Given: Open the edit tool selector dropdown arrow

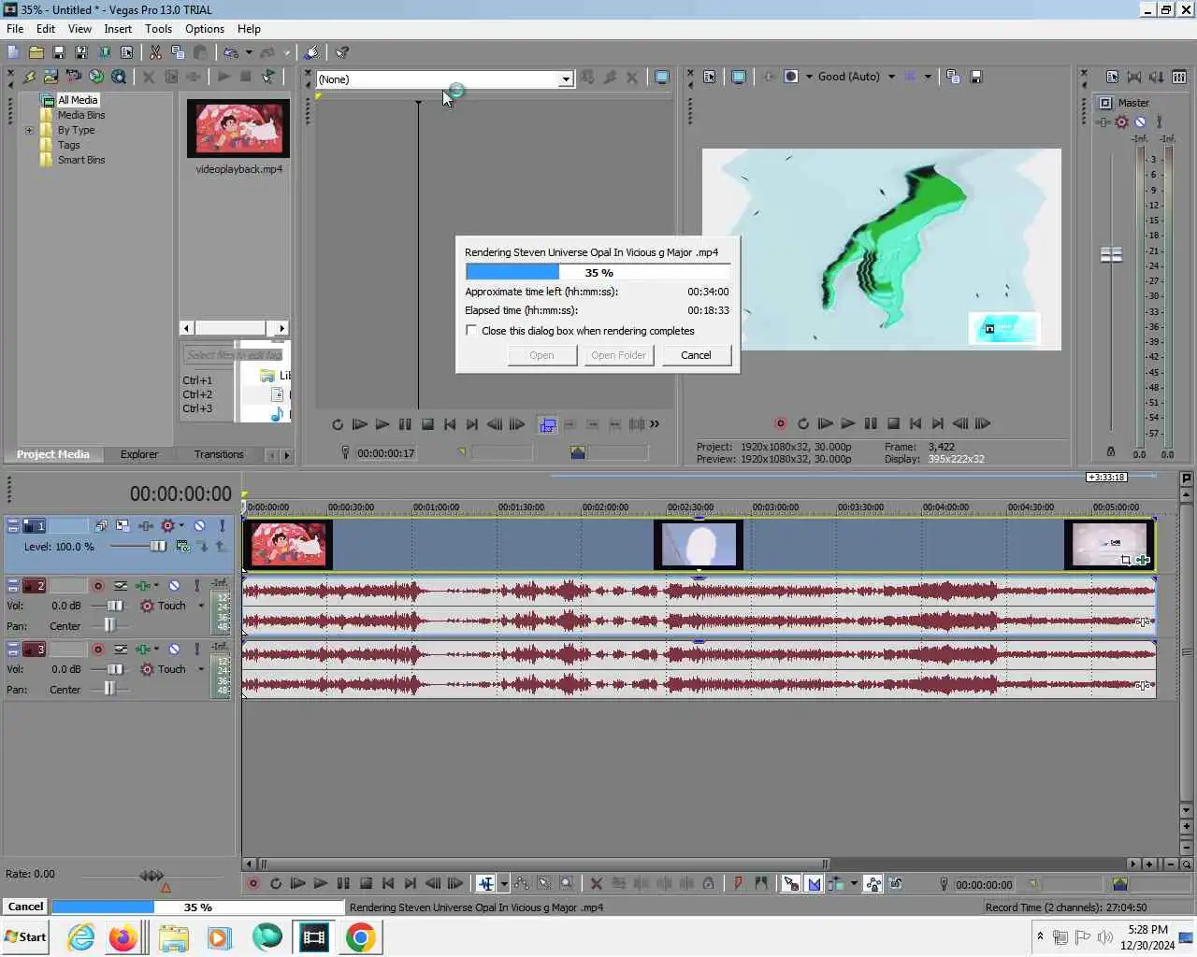Looking at the screenshot, I should tap(504, 883).
